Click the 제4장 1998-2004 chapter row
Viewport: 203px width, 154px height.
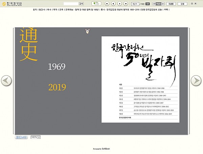(149, 99)
